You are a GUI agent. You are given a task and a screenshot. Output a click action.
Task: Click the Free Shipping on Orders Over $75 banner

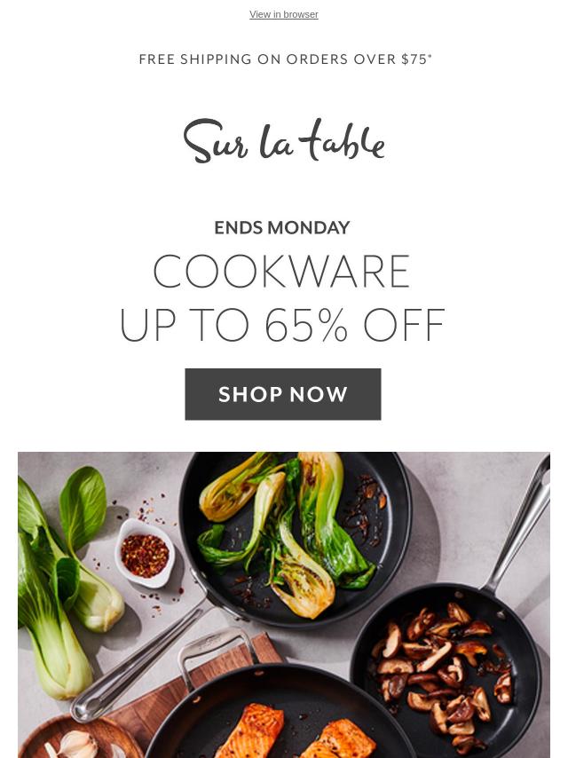(285, 59)
